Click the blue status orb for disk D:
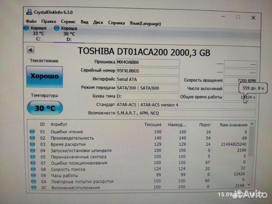The height and width of the screenshot is (204, 272). point(57,28)
